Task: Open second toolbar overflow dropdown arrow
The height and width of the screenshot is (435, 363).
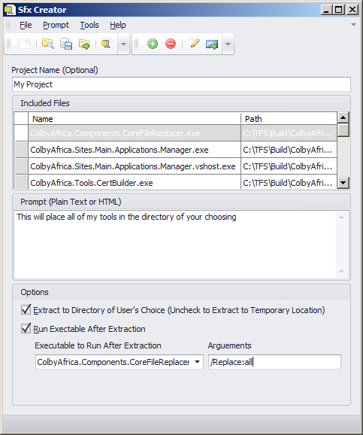Action: [228, 44]
